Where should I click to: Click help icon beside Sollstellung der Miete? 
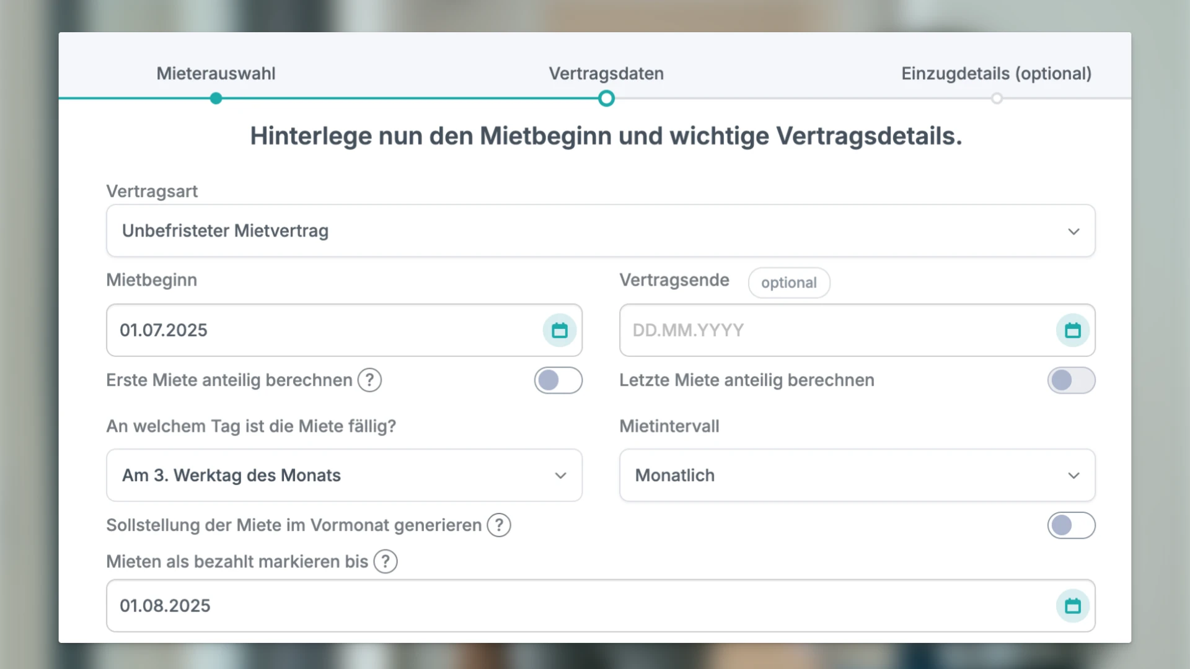[x=499, y=525]
